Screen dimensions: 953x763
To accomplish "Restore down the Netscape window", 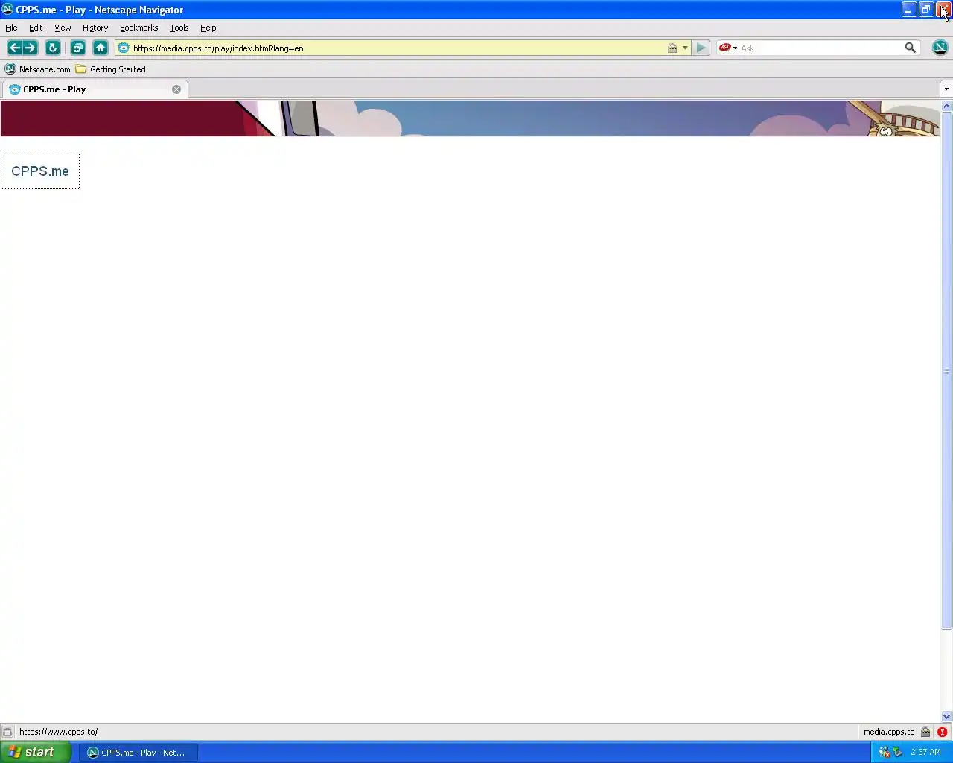I will pyautogui.click(x=926, y=10).
